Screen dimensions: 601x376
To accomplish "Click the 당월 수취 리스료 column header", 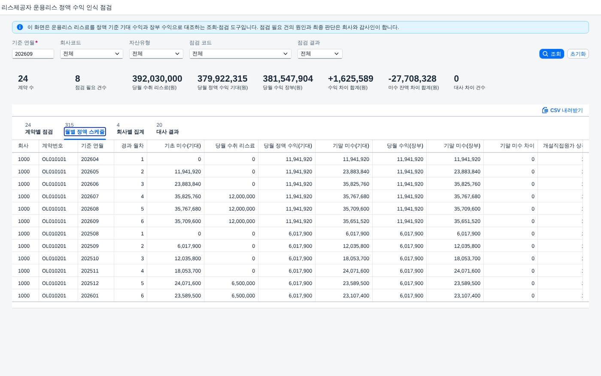I will click(x=231, y=146).
